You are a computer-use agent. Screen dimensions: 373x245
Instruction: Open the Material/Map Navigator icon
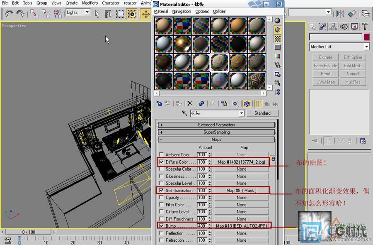click(277, 92)
